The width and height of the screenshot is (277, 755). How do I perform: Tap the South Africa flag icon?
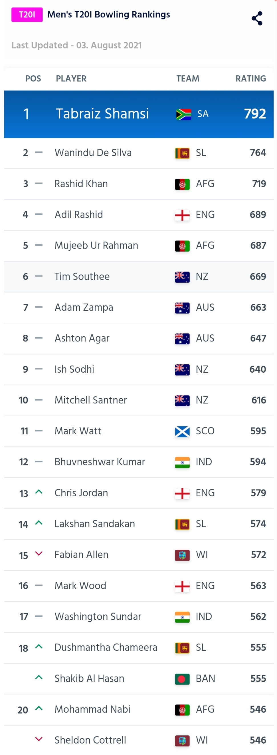(x=184, y=114)
